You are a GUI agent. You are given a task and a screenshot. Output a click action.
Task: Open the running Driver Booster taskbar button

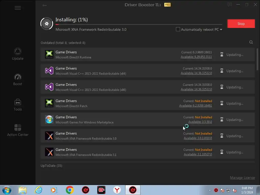click(133, 190)
